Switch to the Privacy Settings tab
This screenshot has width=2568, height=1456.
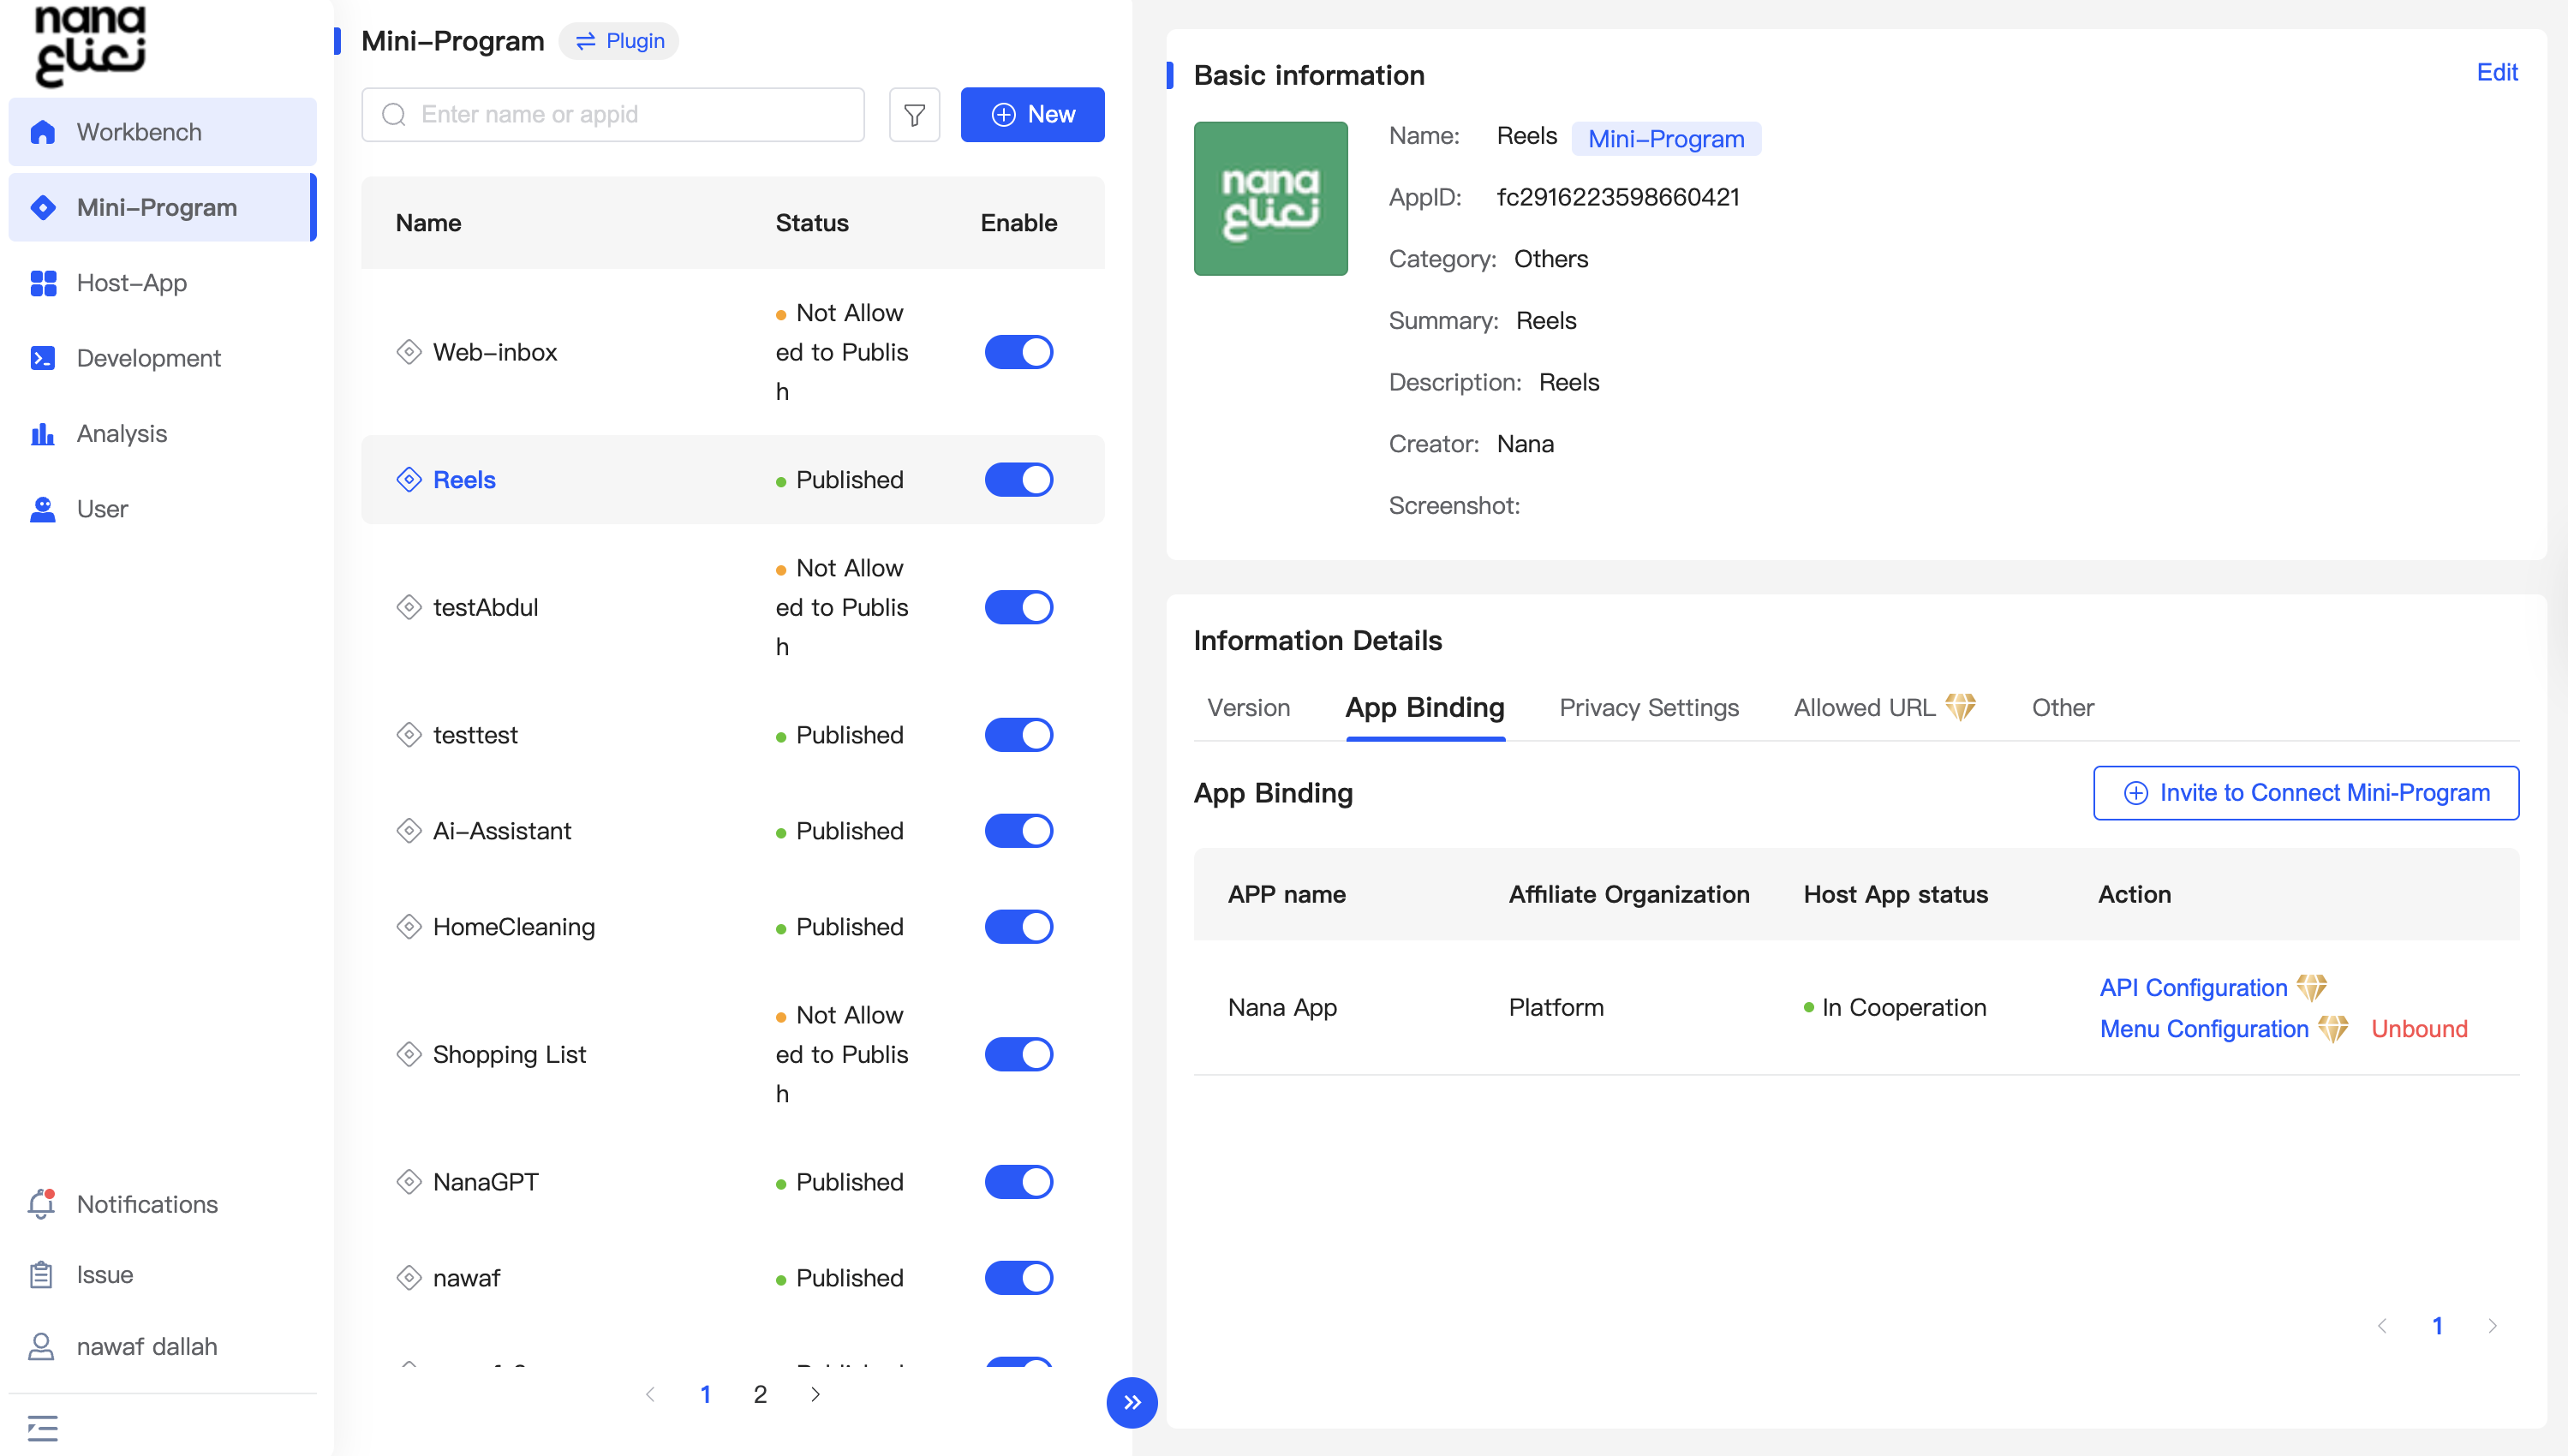coord(1648,708)
